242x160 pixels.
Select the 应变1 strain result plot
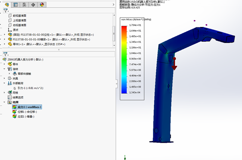pos(26,117)
